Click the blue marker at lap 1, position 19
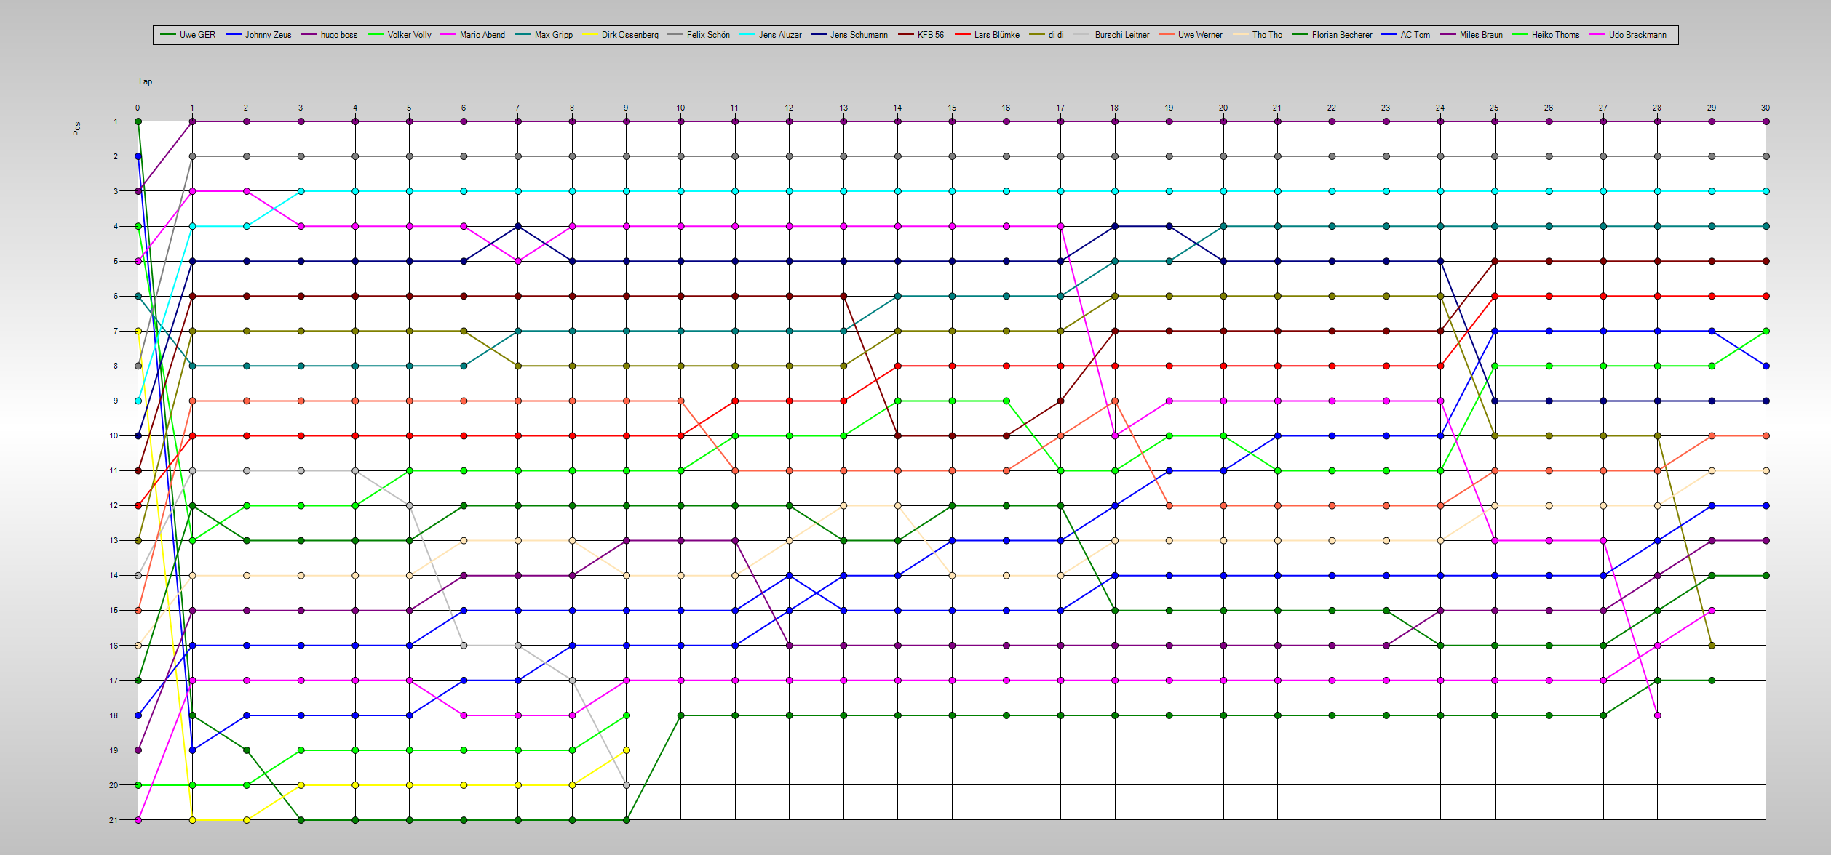Viewport: 1831px width, 855px height. (x=192, y=750)
